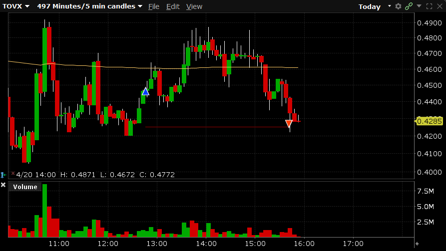Click the blue cursor tool icon at chart's left
Screen dimensions: 446x251
click(x=3, y=175)
